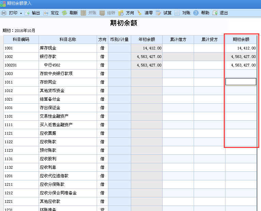Screen dimensions: 261x211
Task: Click the 币别/计量 column header
Action: coord(120,40)
